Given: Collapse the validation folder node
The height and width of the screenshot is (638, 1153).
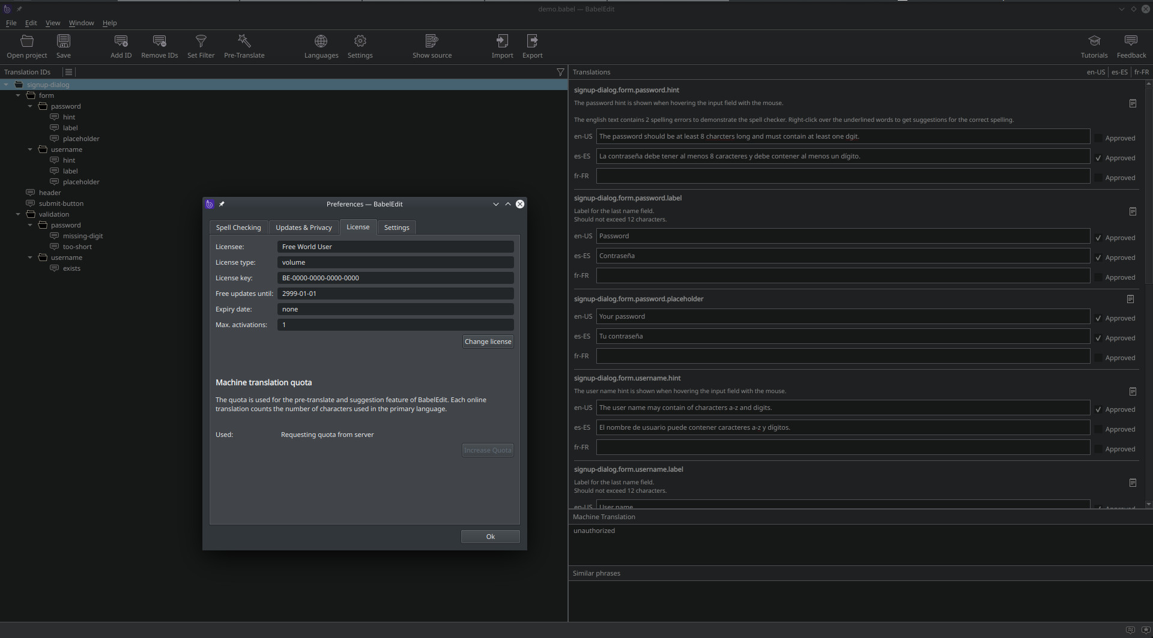Looking at the screenshot, I should tap(18, 214).
